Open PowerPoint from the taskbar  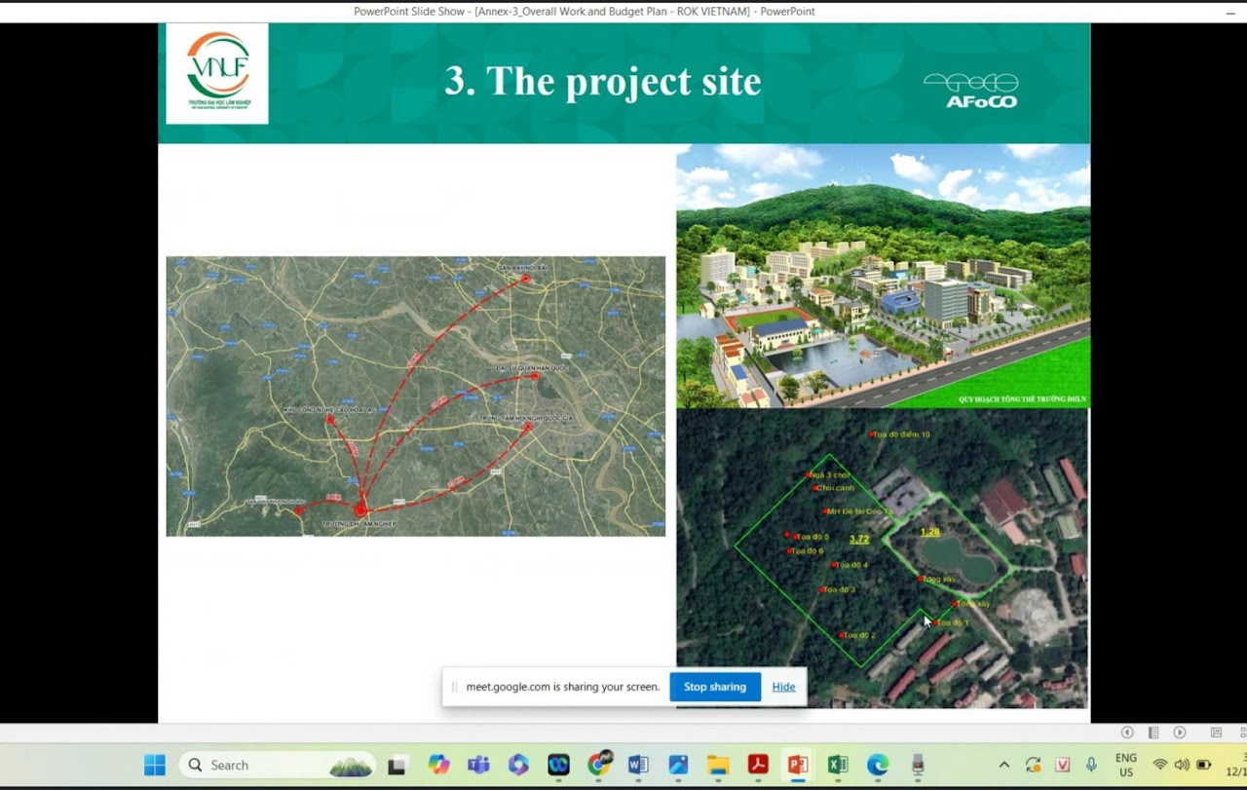[x=798, y=765]
